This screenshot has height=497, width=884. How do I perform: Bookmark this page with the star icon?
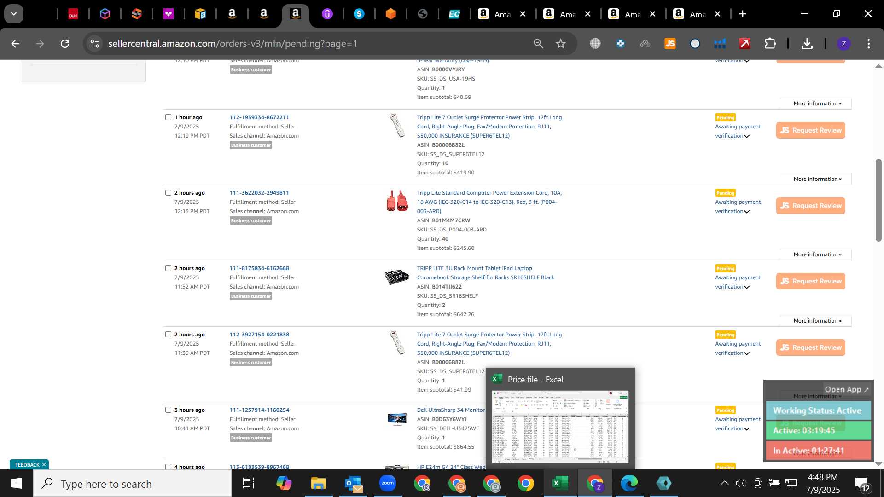tap(560, 44)
